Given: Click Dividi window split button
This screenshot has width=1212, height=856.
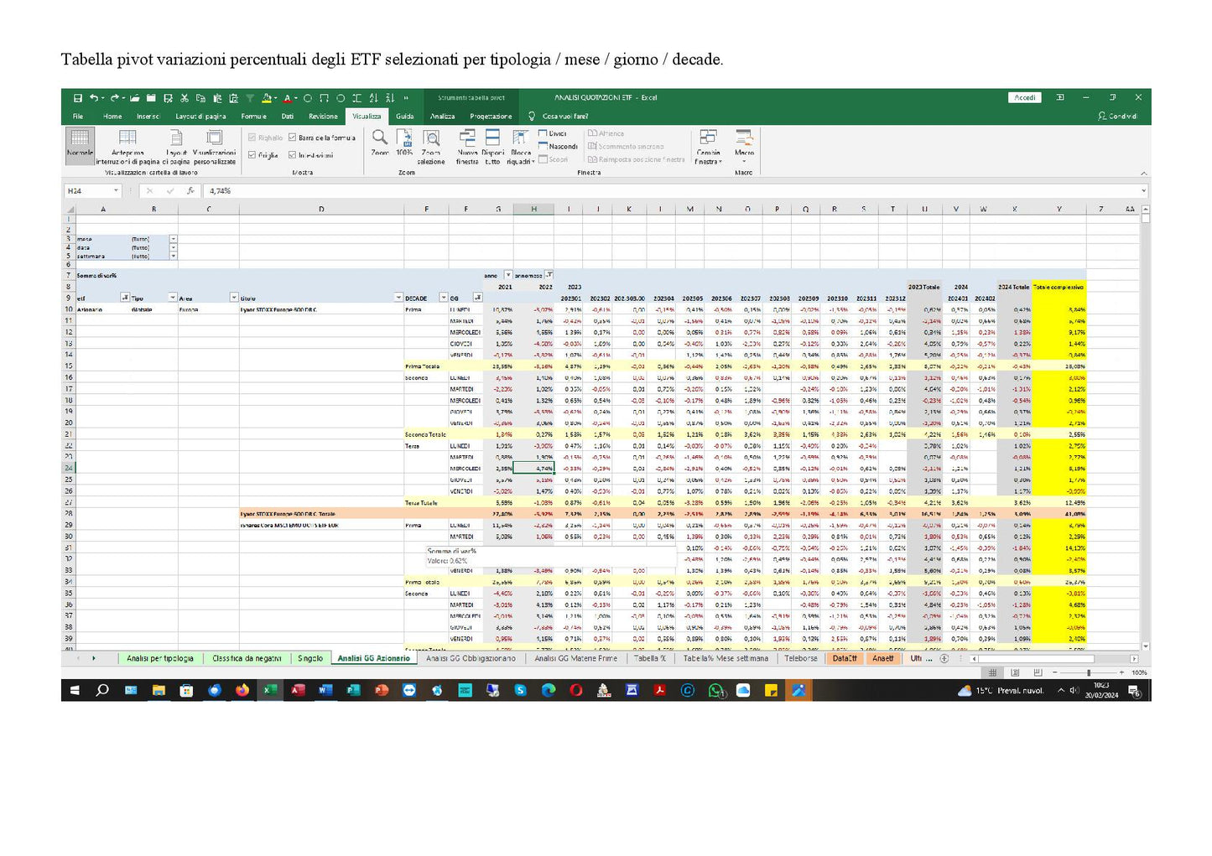Looking at the screenshot, I should [x=553, y=133].
